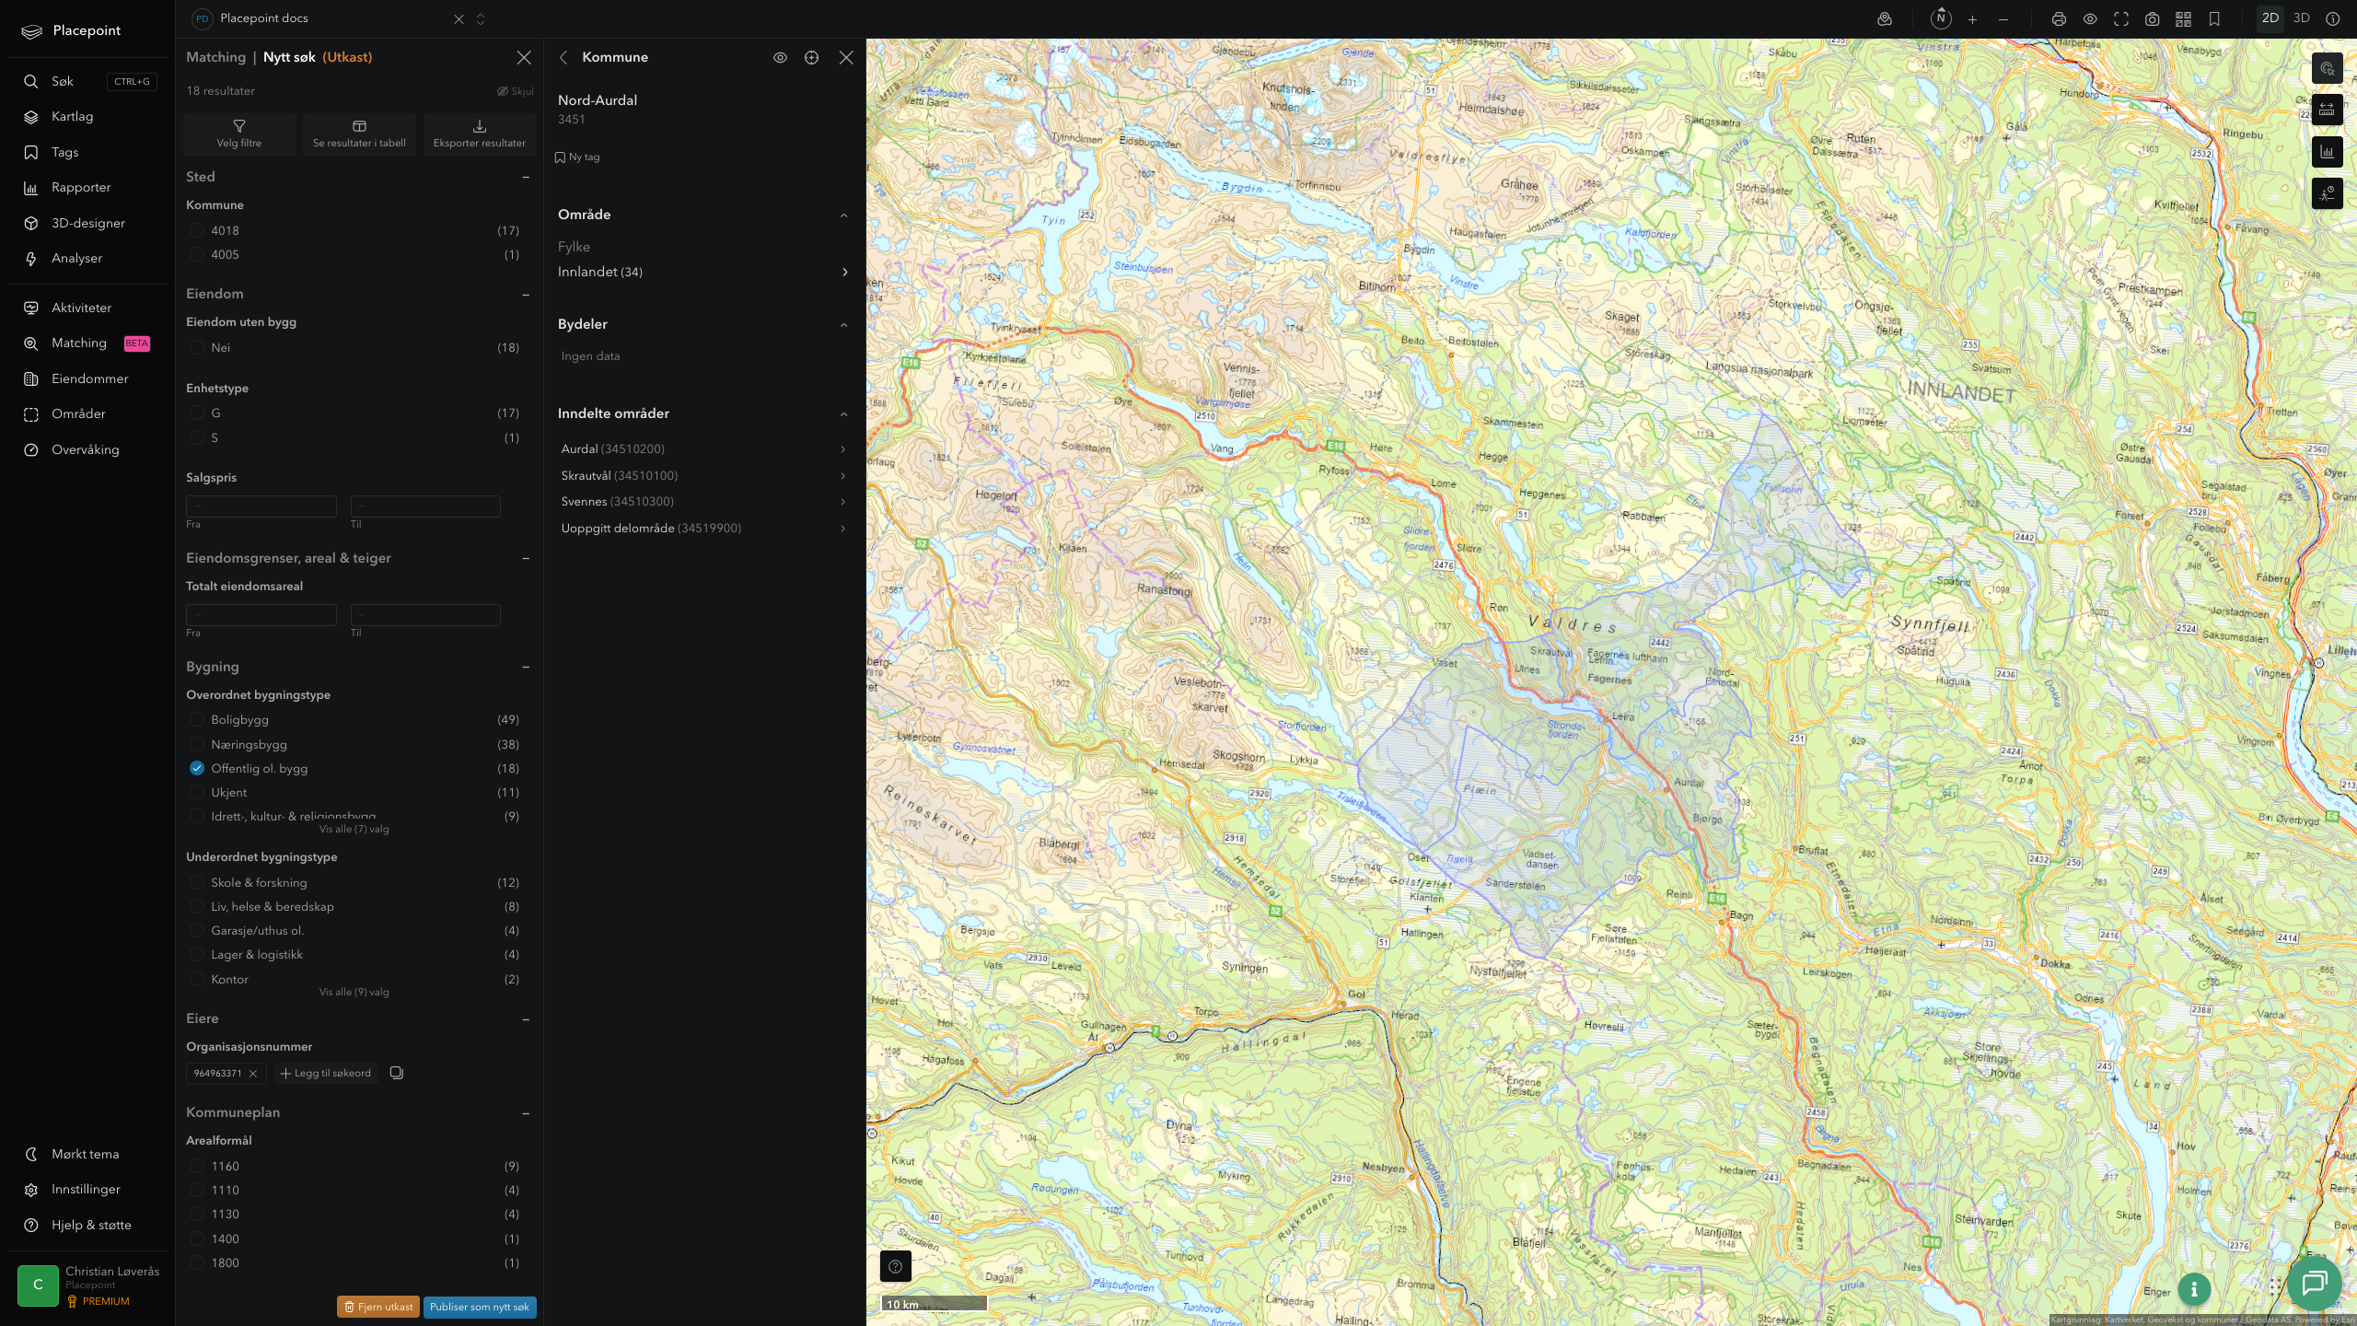Collapse the Kommuneplan section
Screen dimensions: 2357x1326
(526, 1113)
